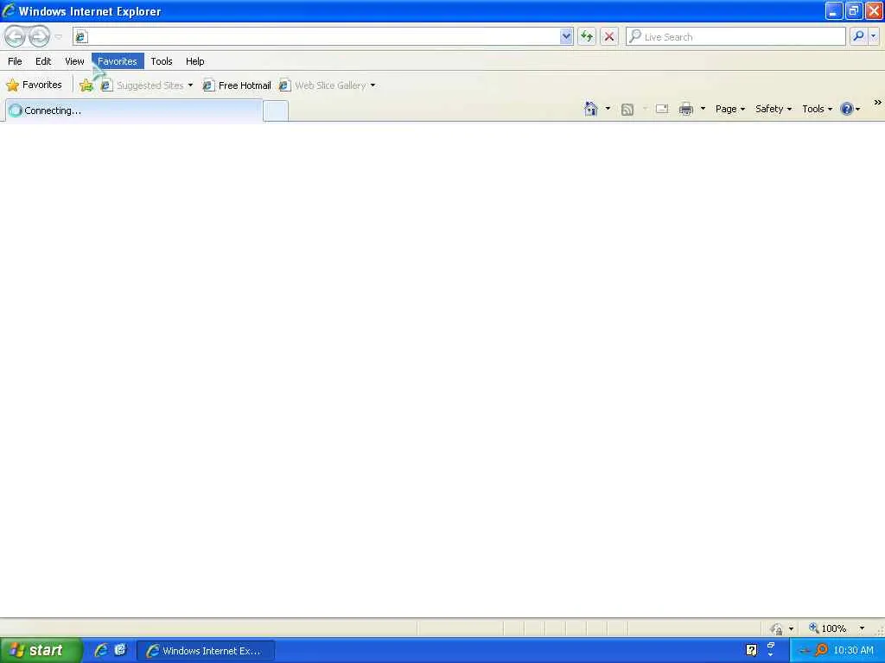Click the Live Search input box
The height and width of the screenshot is (663, 885).
point(735,36)
